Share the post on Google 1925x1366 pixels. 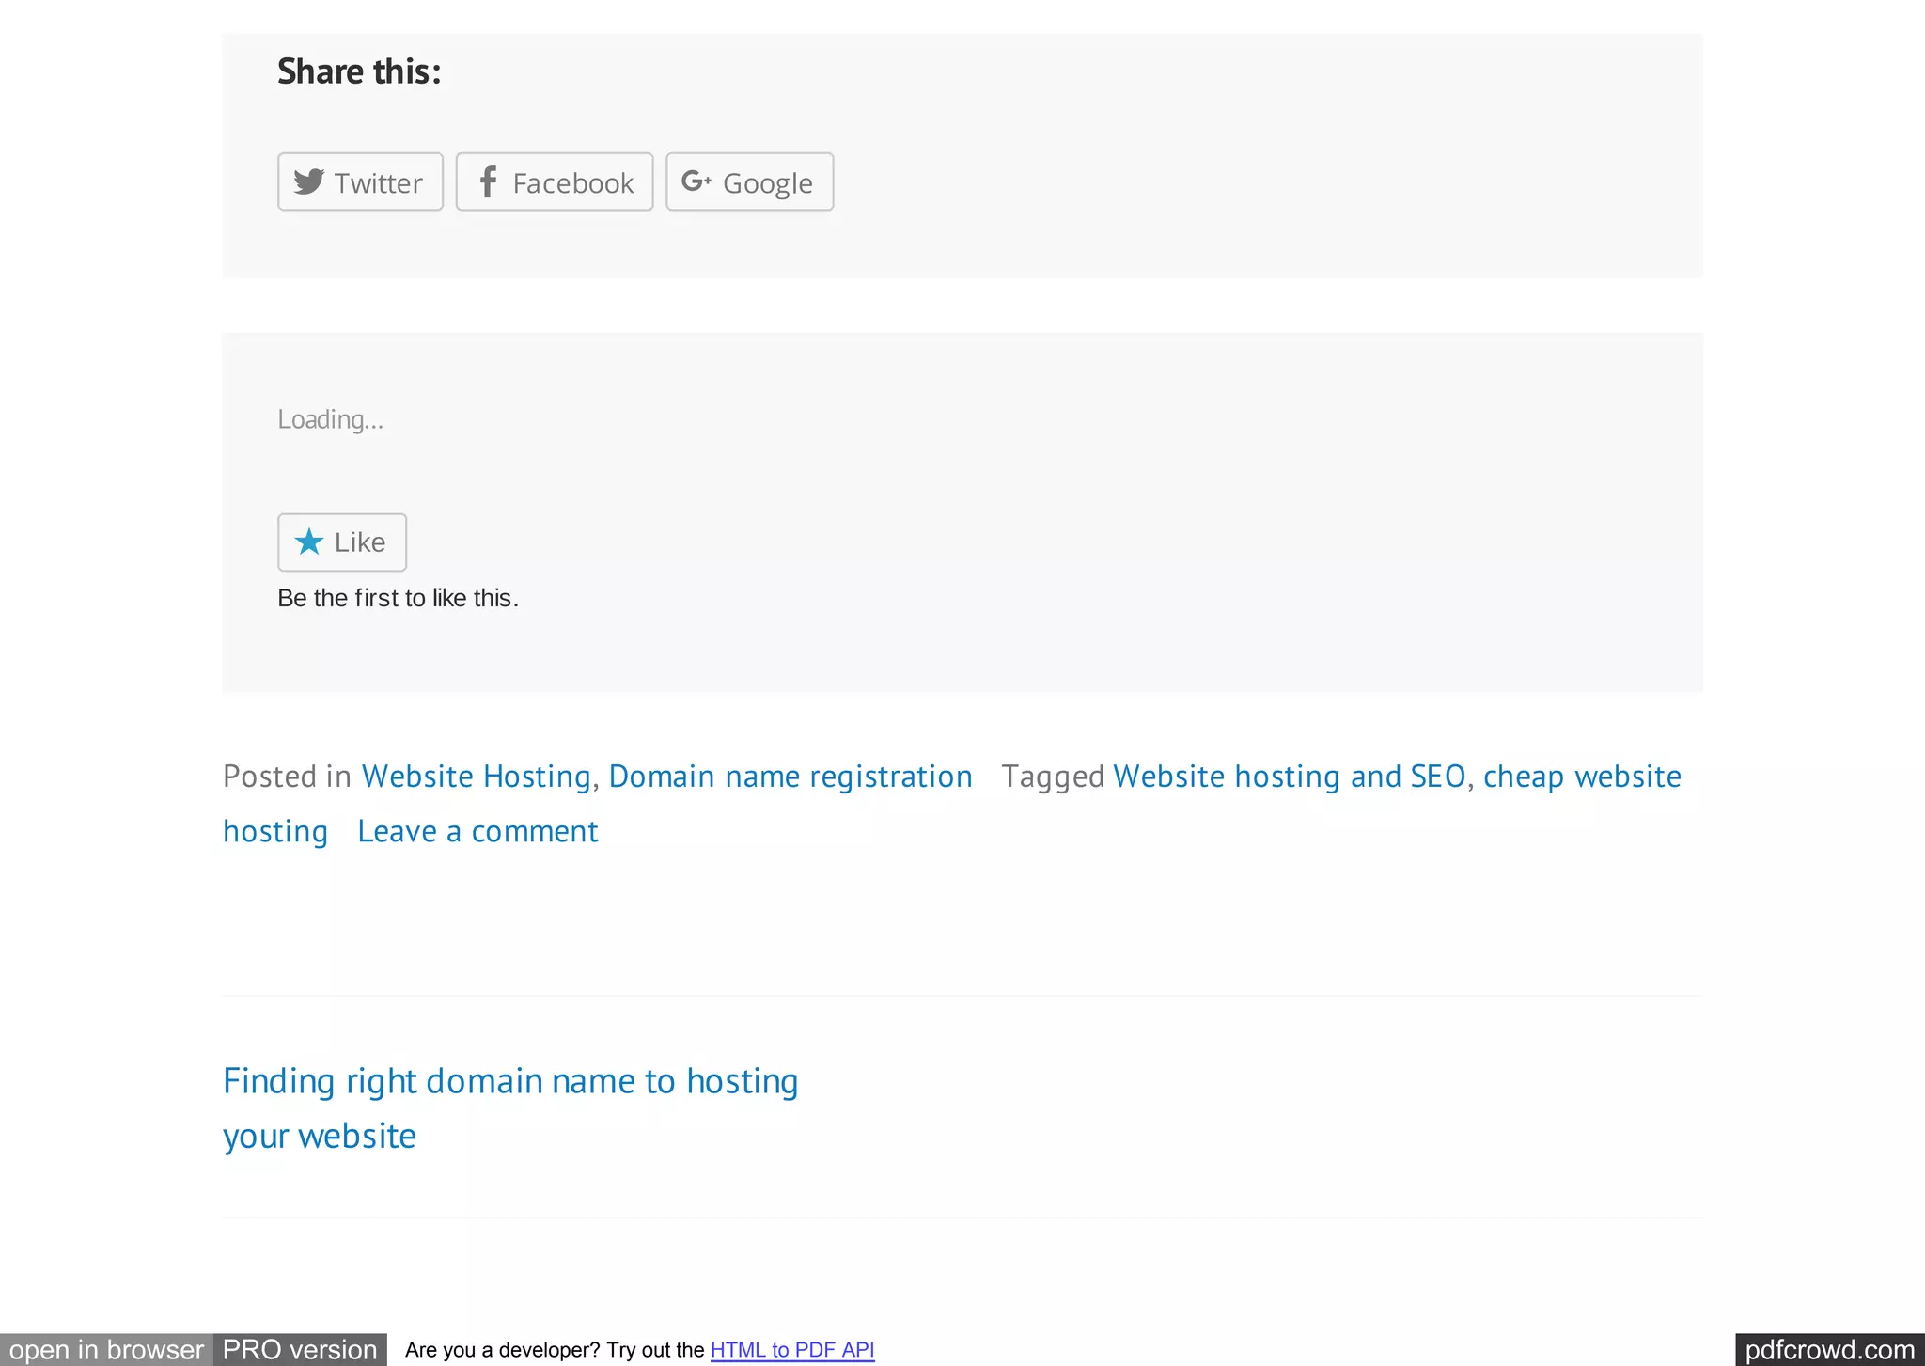[x=749, y=181]
